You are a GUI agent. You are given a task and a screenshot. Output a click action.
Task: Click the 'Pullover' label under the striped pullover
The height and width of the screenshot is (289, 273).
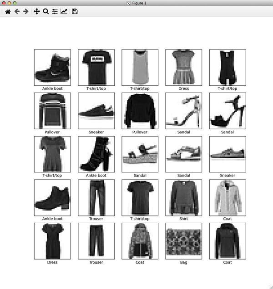click(x=52, y=132)
